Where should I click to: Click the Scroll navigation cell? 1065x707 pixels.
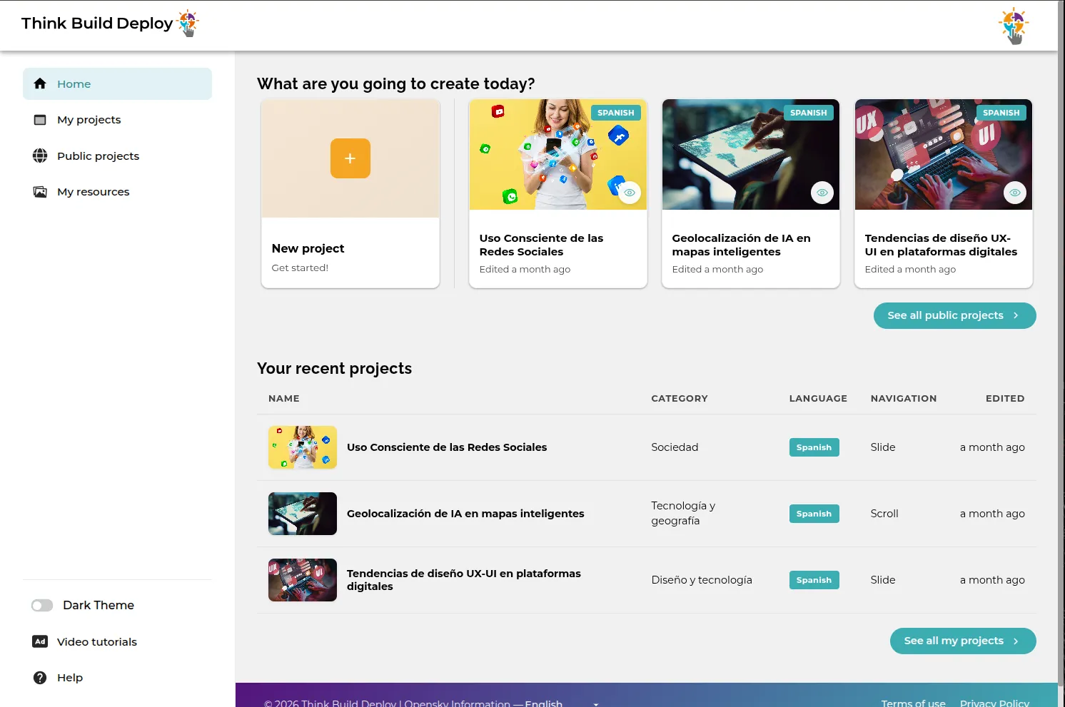click(x=884, y=514)
